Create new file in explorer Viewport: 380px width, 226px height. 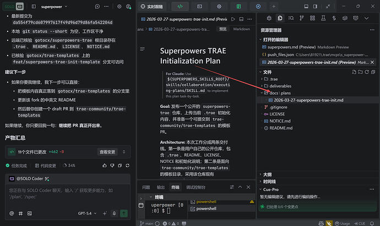[354, 72]
